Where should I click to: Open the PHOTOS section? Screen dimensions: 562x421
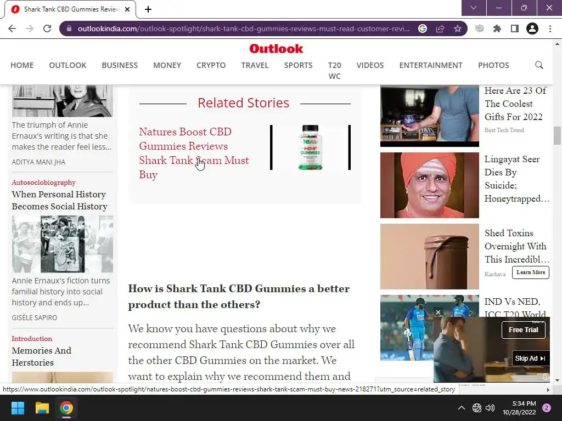coord(493,65)
